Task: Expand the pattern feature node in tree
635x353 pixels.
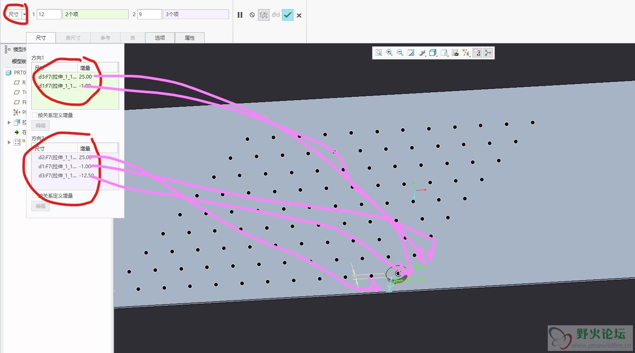Action: [9, 142]
